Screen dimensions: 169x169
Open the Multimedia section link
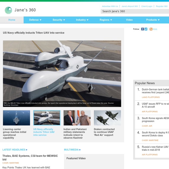point(71,150)
